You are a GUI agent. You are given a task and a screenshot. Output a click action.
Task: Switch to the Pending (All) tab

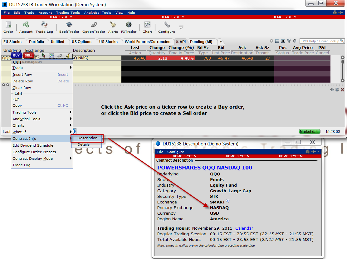(x=201, y=42)
